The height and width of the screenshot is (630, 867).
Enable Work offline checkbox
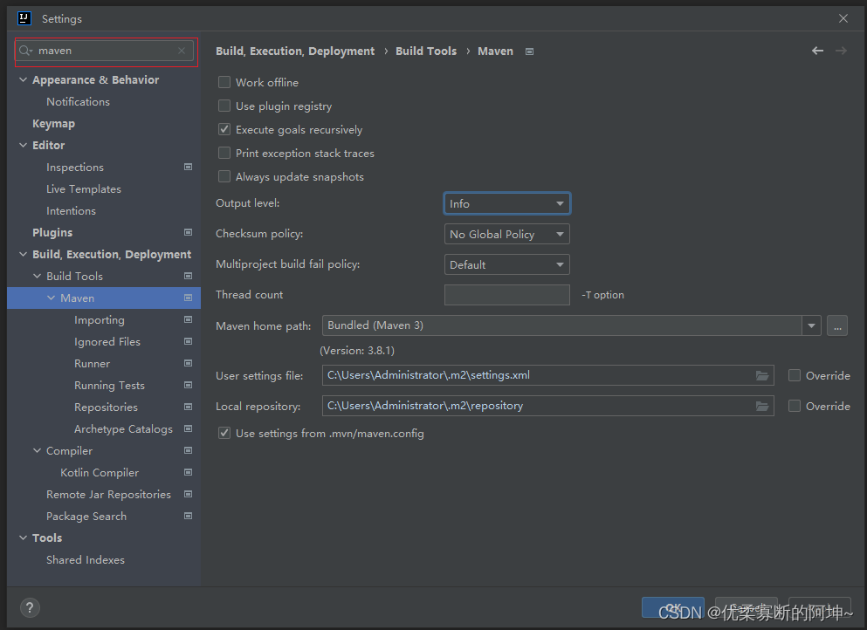click(224, 82)
